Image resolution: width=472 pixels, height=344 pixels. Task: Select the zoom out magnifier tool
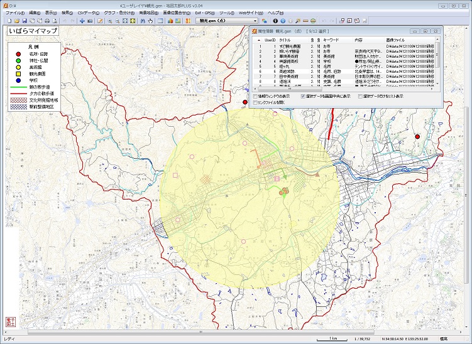(117, 21)
